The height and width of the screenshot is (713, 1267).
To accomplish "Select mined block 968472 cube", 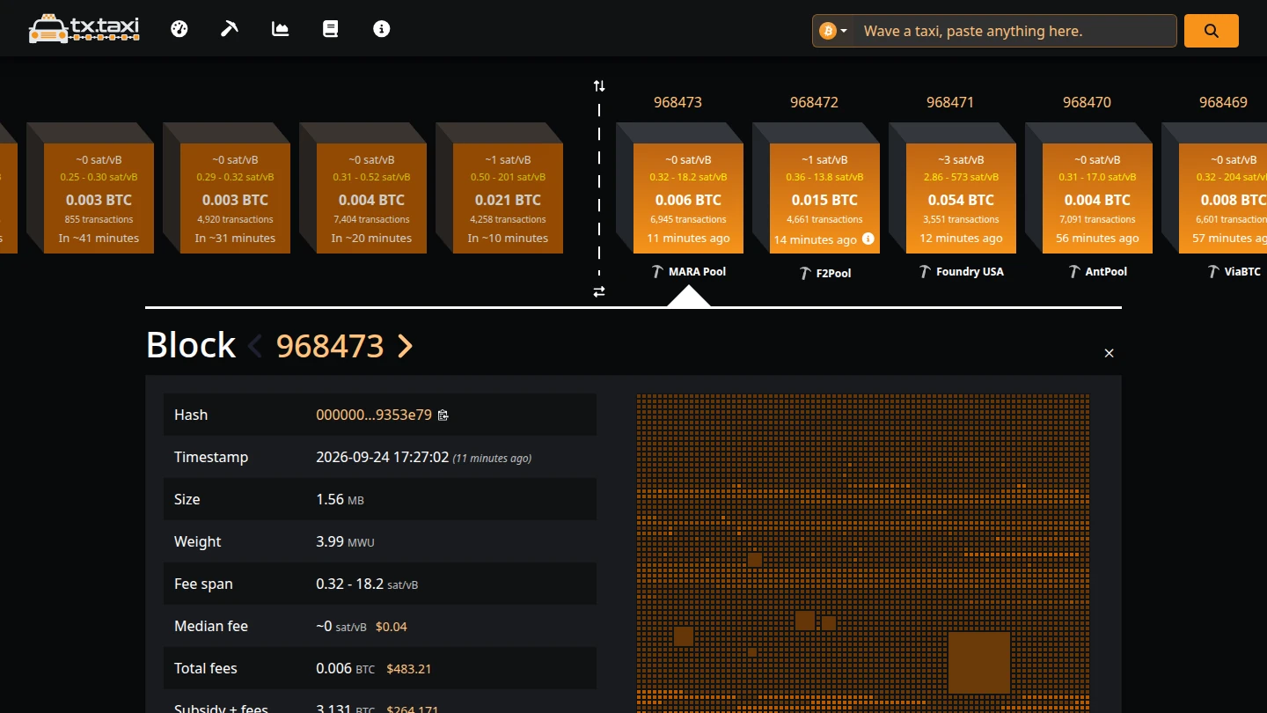I will (x=824, y=199).
